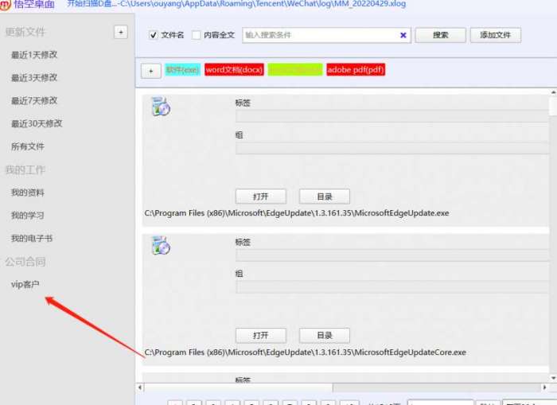Select the cyan 软件(exe) filter tag
557x405 pixels.
(182, 70)
